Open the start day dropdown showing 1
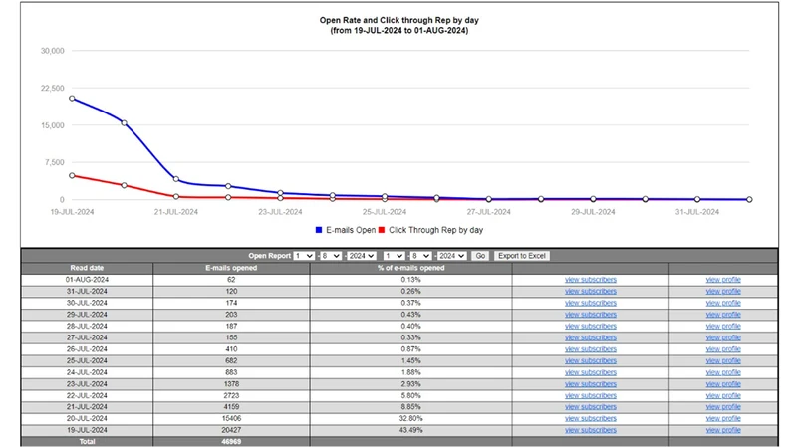 pyautogui.click(x=304, y=256)
